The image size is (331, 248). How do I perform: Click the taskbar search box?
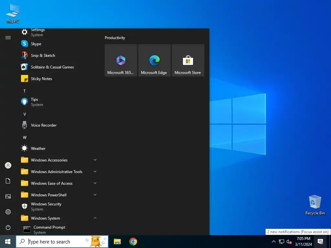pyautogui.click(x=62, y=242)
